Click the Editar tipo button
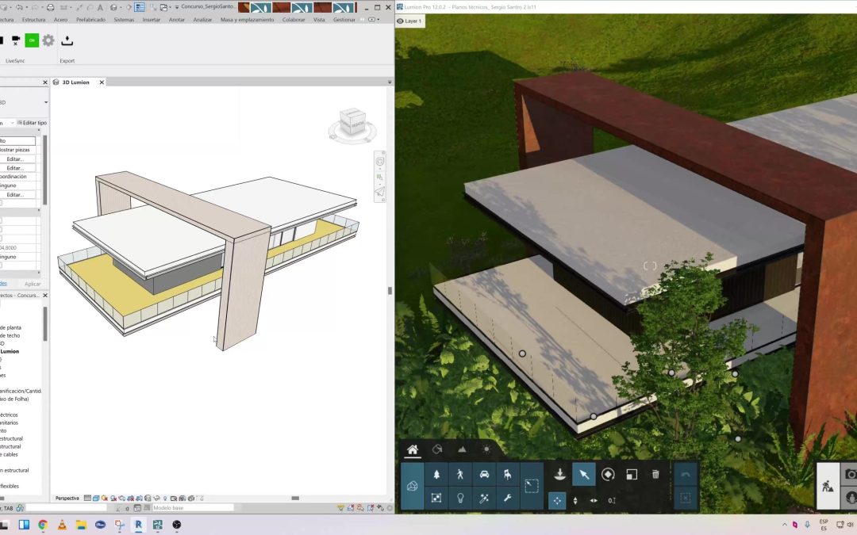Screen dimensions: 857x535 (32, 122)
